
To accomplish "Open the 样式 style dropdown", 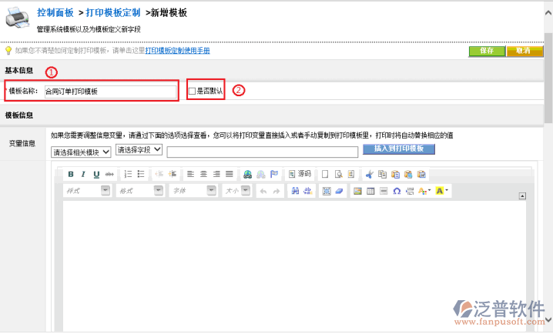I will 87,191.
